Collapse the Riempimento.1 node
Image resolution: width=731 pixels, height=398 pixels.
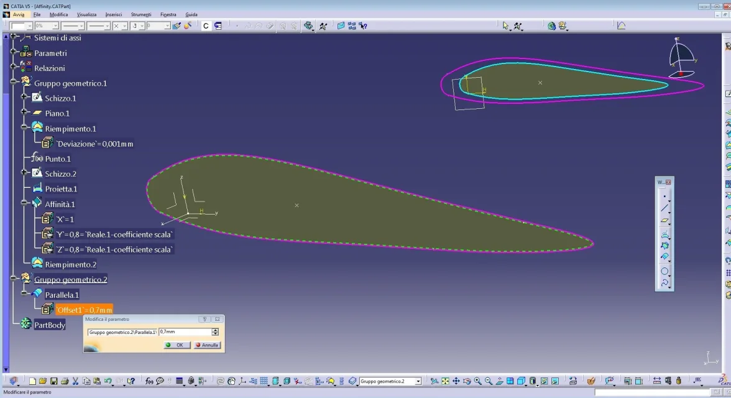click(x=24, y=126)
